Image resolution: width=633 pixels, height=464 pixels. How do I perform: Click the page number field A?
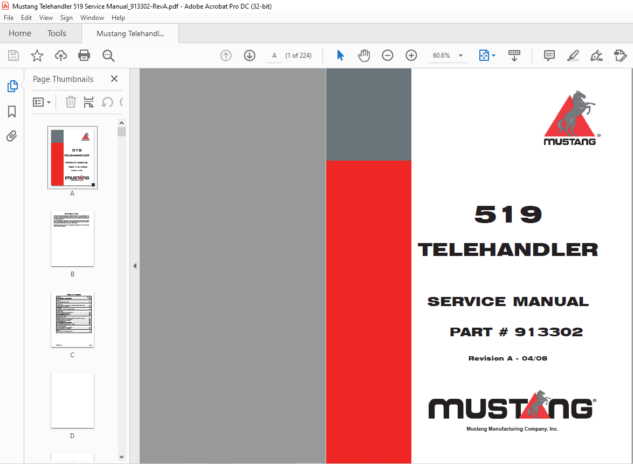(x=274, y=56)
